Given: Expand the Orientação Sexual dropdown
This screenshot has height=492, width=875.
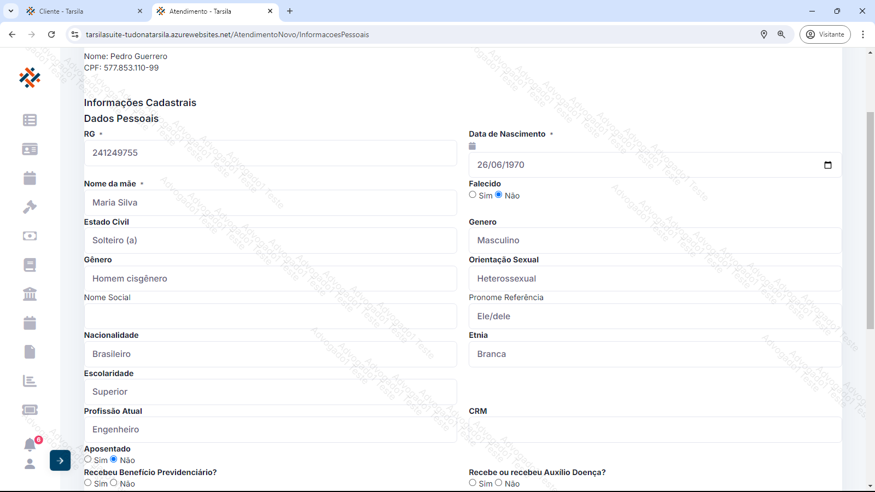Looking at the screenshot, I should pyautogui.click(x=655, y=279).
